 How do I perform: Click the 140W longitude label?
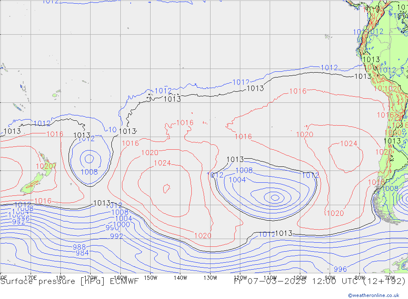click(180, 278)
